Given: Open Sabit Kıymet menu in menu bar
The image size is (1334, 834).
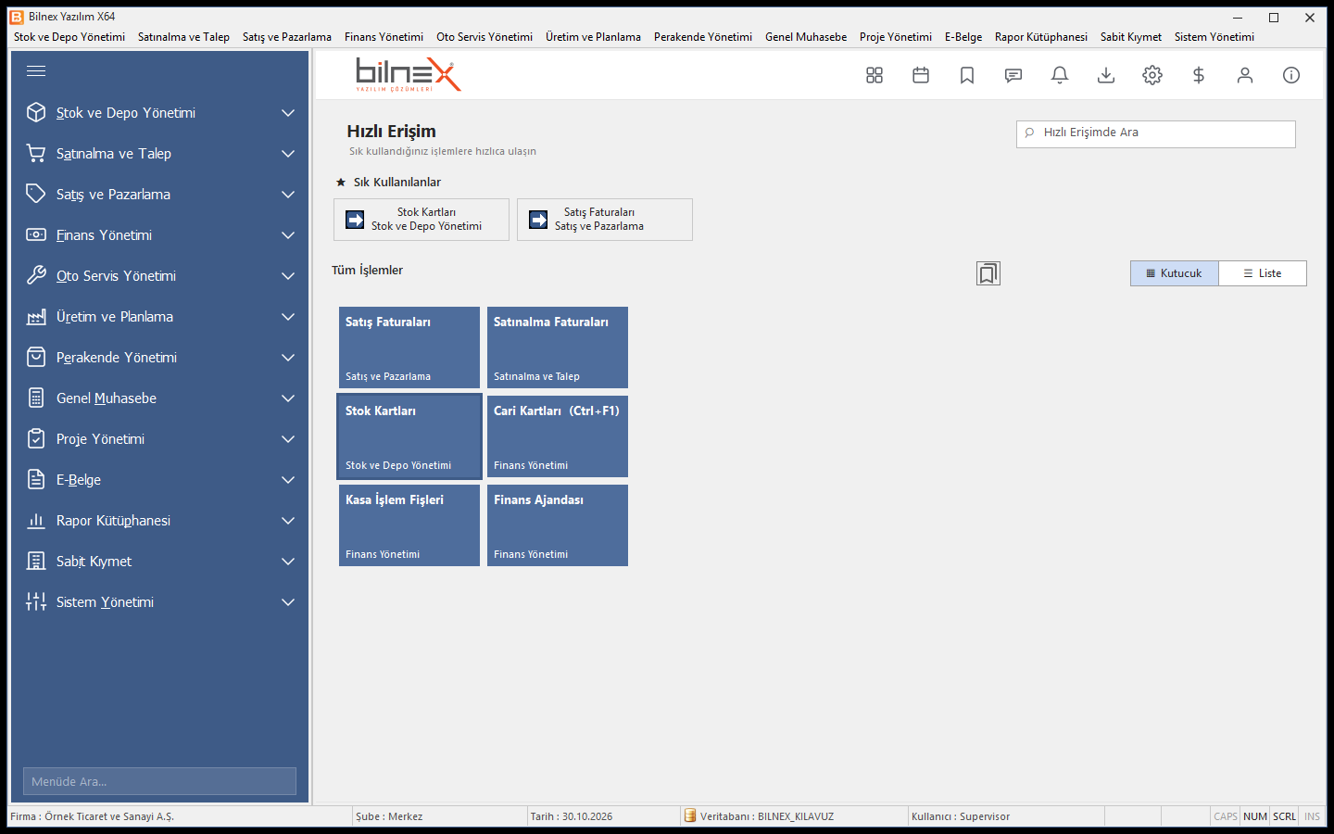Looking at the screenshot, I should coord(1131,37).
